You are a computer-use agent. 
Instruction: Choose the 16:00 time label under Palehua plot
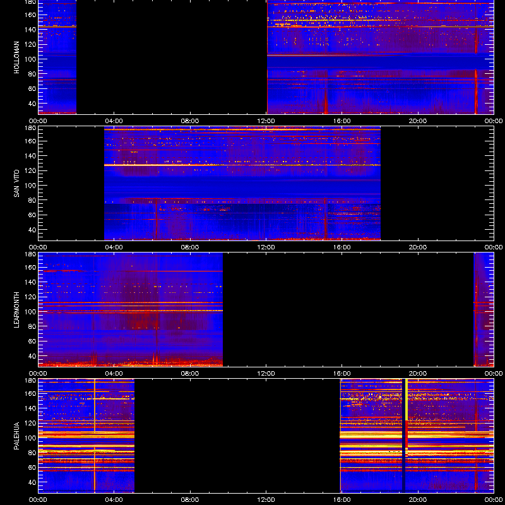click(342, 500)
